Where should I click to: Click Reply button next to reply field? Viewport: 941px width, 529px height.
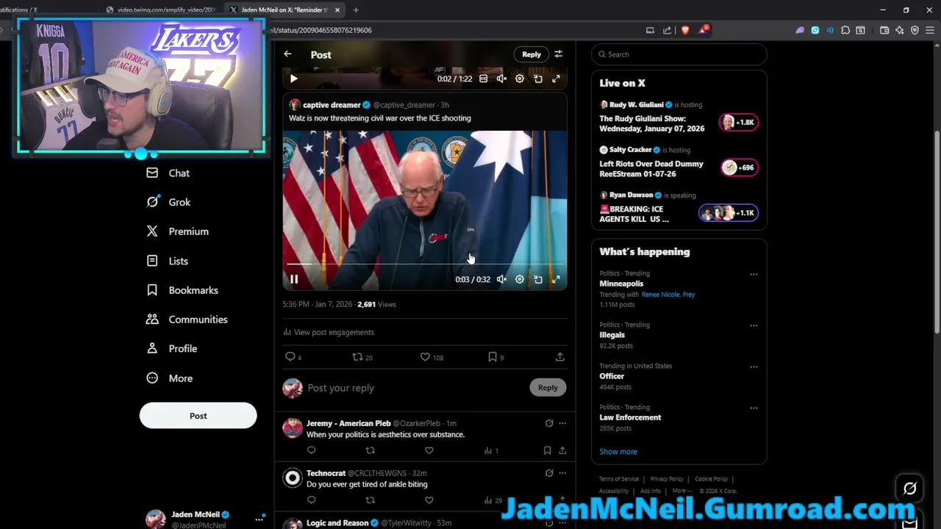point(548,388)
